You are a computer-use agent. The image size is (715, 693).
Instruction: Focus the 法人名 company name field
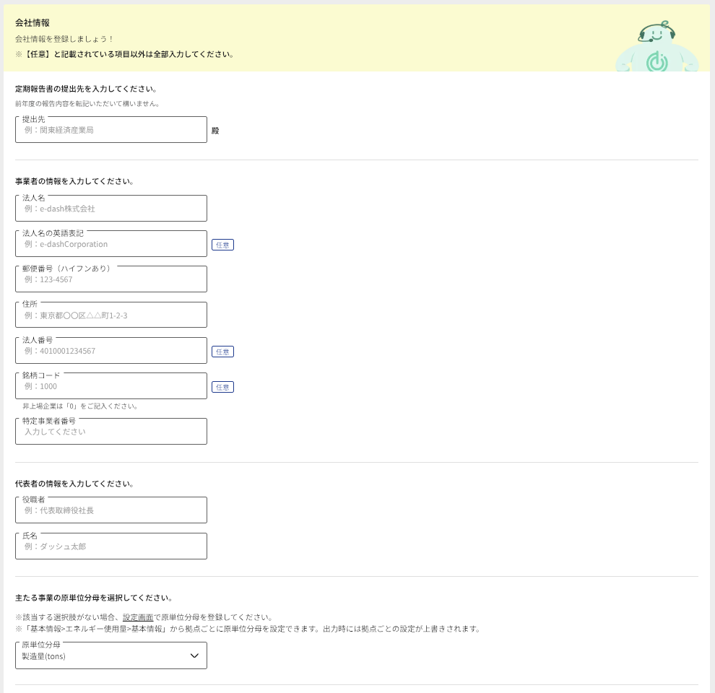coord(110,208)
